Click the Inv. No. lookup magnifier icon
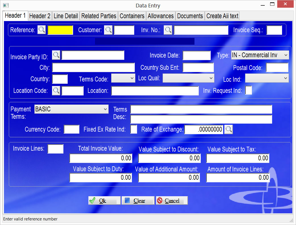Viewport: 296px width, 225px height. coord(168,30)
